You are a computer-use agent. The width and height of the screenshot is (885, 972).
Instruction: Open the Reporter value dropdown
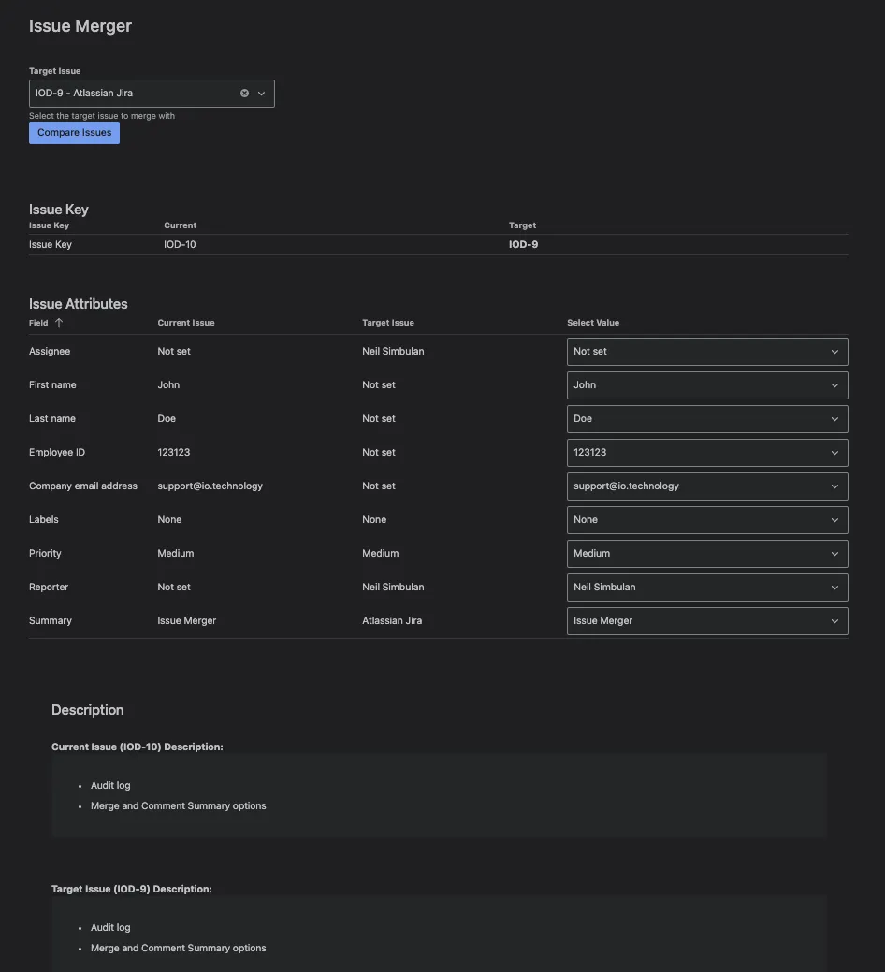tap(707, 588)
